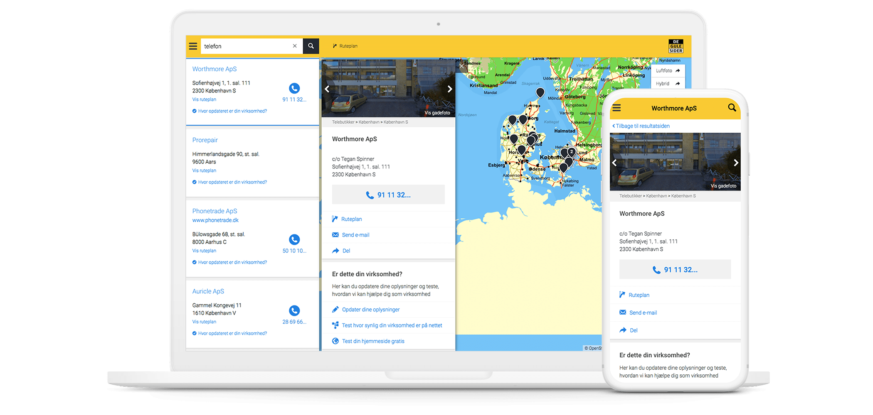Image resolution: width=873 pixels, height=415 pixels.
Task: Click in the telefon search input field
Action: click(x=245, y=46)
